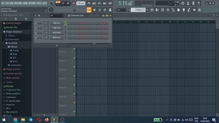Mute the 808 Kick channel via green LED
The image size is (219, 123).
click(36, 23)
